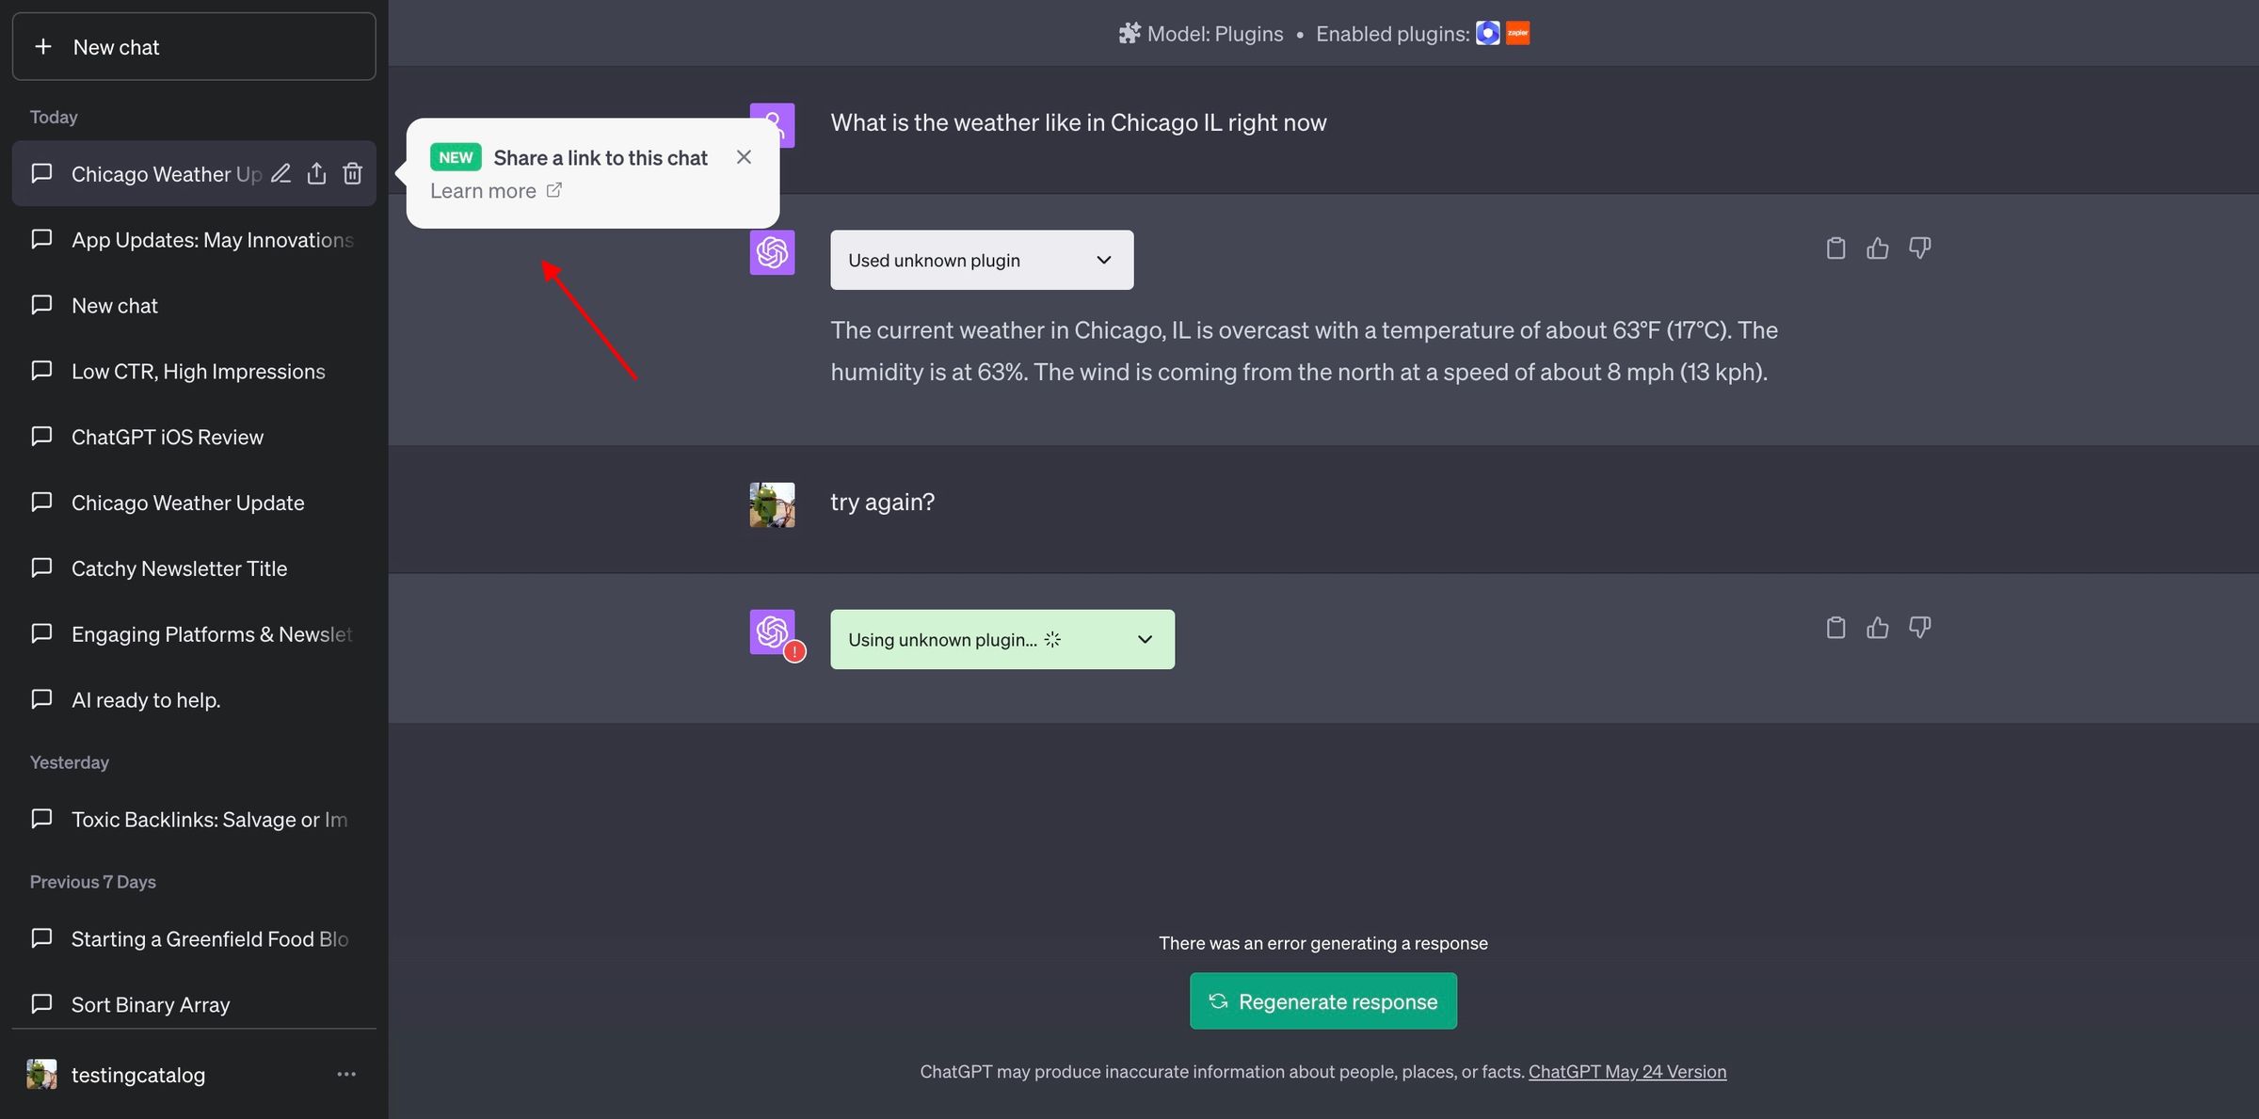Click the copy icon on response
Viewport: 2259px width, 1119px height.
click(x=1835, y=248)
